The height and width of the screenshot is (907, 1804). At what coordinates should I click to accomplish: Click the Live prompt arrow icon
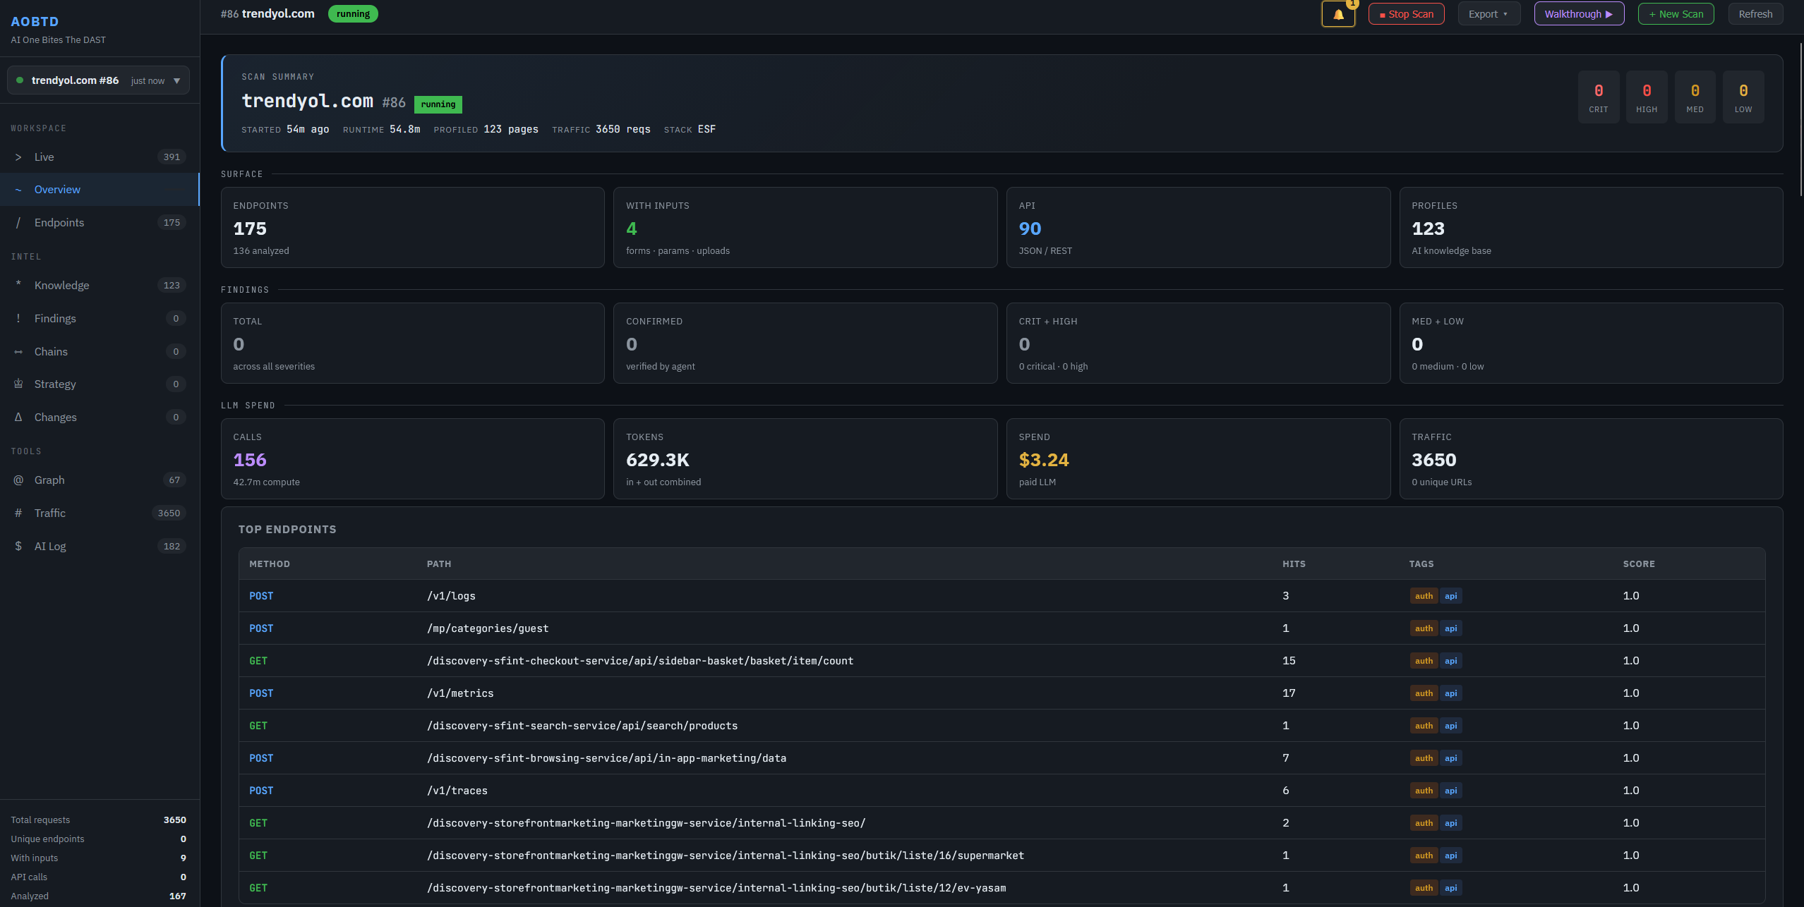[x=18, y=157]
